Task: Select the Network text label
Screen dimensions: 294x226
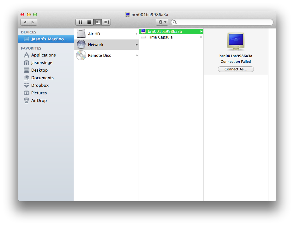Action: (x=96, y=45)
